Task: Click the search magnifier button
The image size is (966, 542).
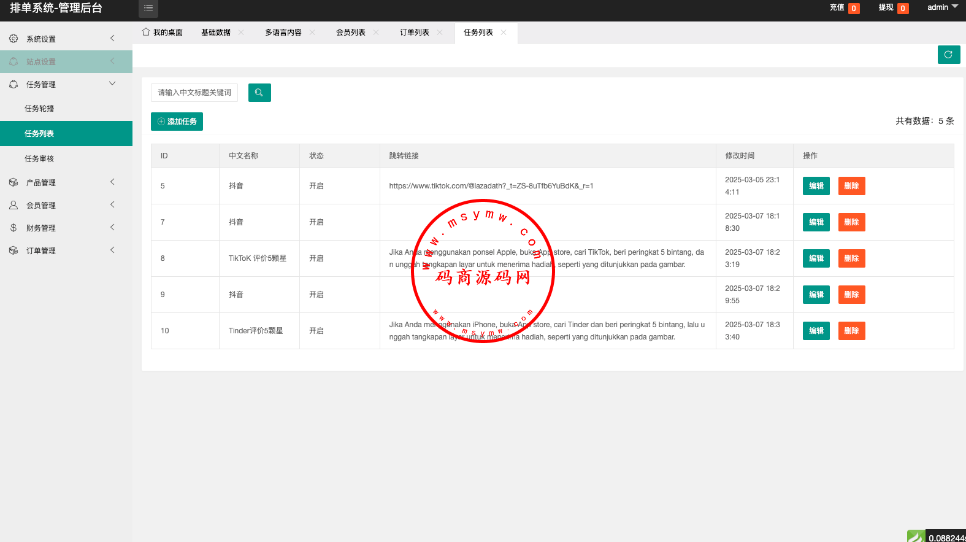Action: (259, 93)
